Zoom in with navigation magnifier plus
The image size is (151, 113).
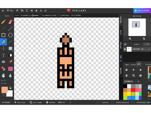pyautogui.click(x=130, y=39)
